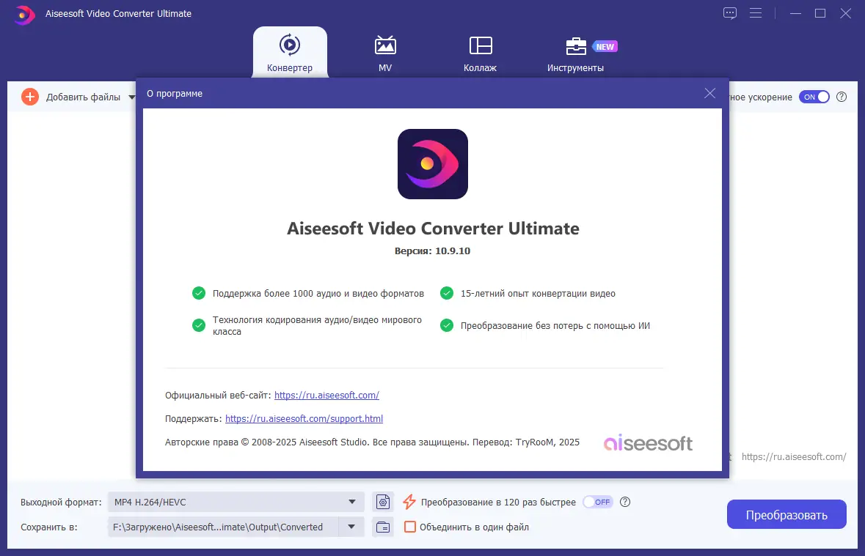Click the orange plus Добавить файлы icon

(30, 97)
